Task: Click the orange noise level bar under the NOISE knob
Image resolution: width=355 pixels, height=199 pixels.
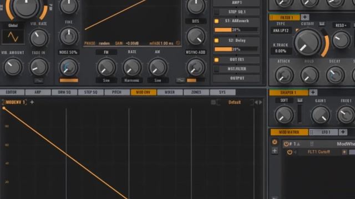Action: coord(69,80)
